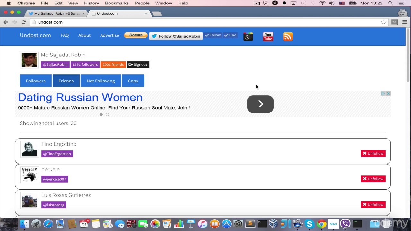This screenshot has width=411, height=231.
Task: Open Viber from the dock
Action: coord(345,224)
